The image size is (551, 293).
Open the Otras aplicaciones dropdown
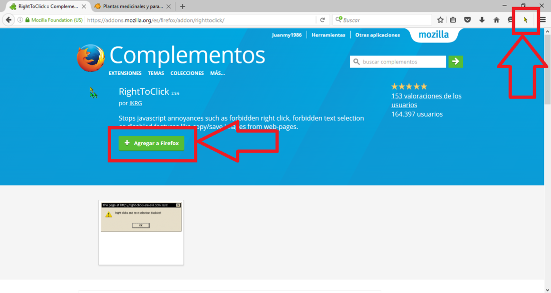pyautogui.click(x=377, y=35)
